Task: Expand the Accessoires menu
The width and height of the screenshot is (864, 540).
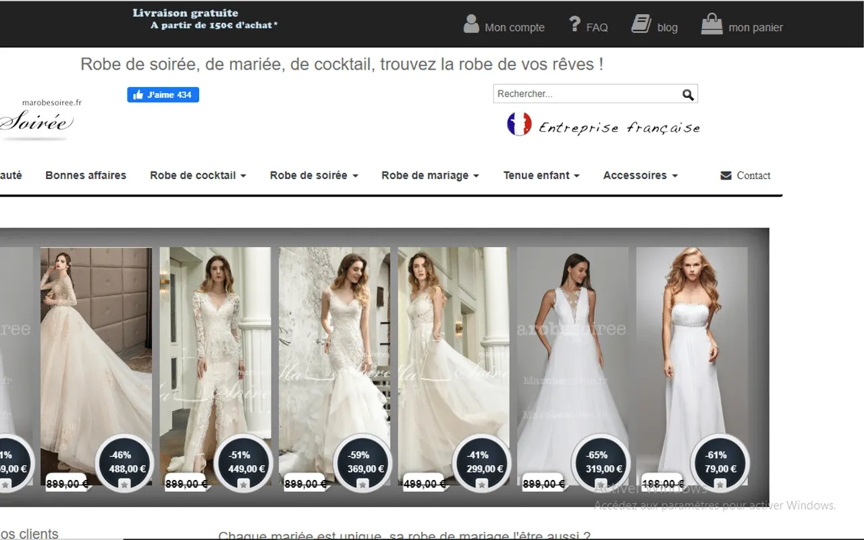Action: [x=640, y=175]
